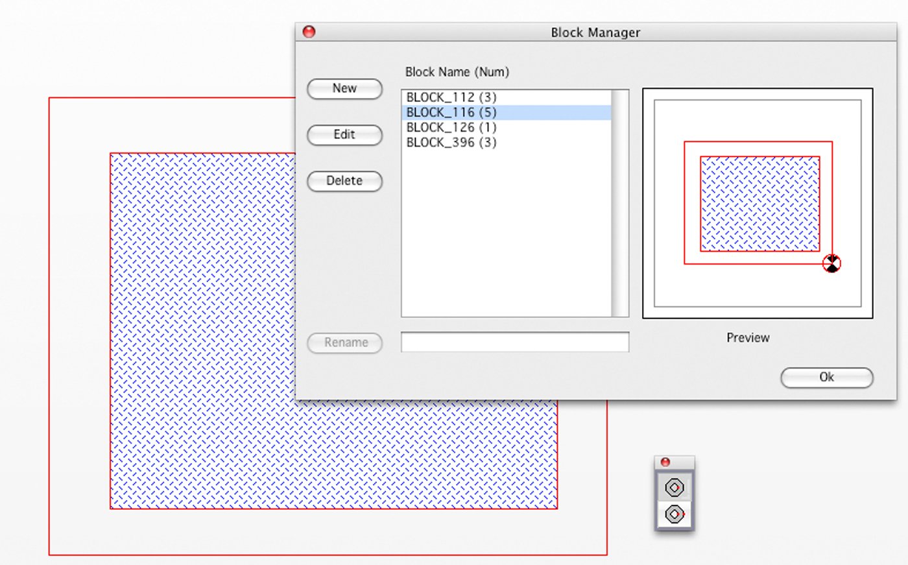Click the block list vertical scrollbar
This screenshot has width=908, height=565.
[620, 203]
